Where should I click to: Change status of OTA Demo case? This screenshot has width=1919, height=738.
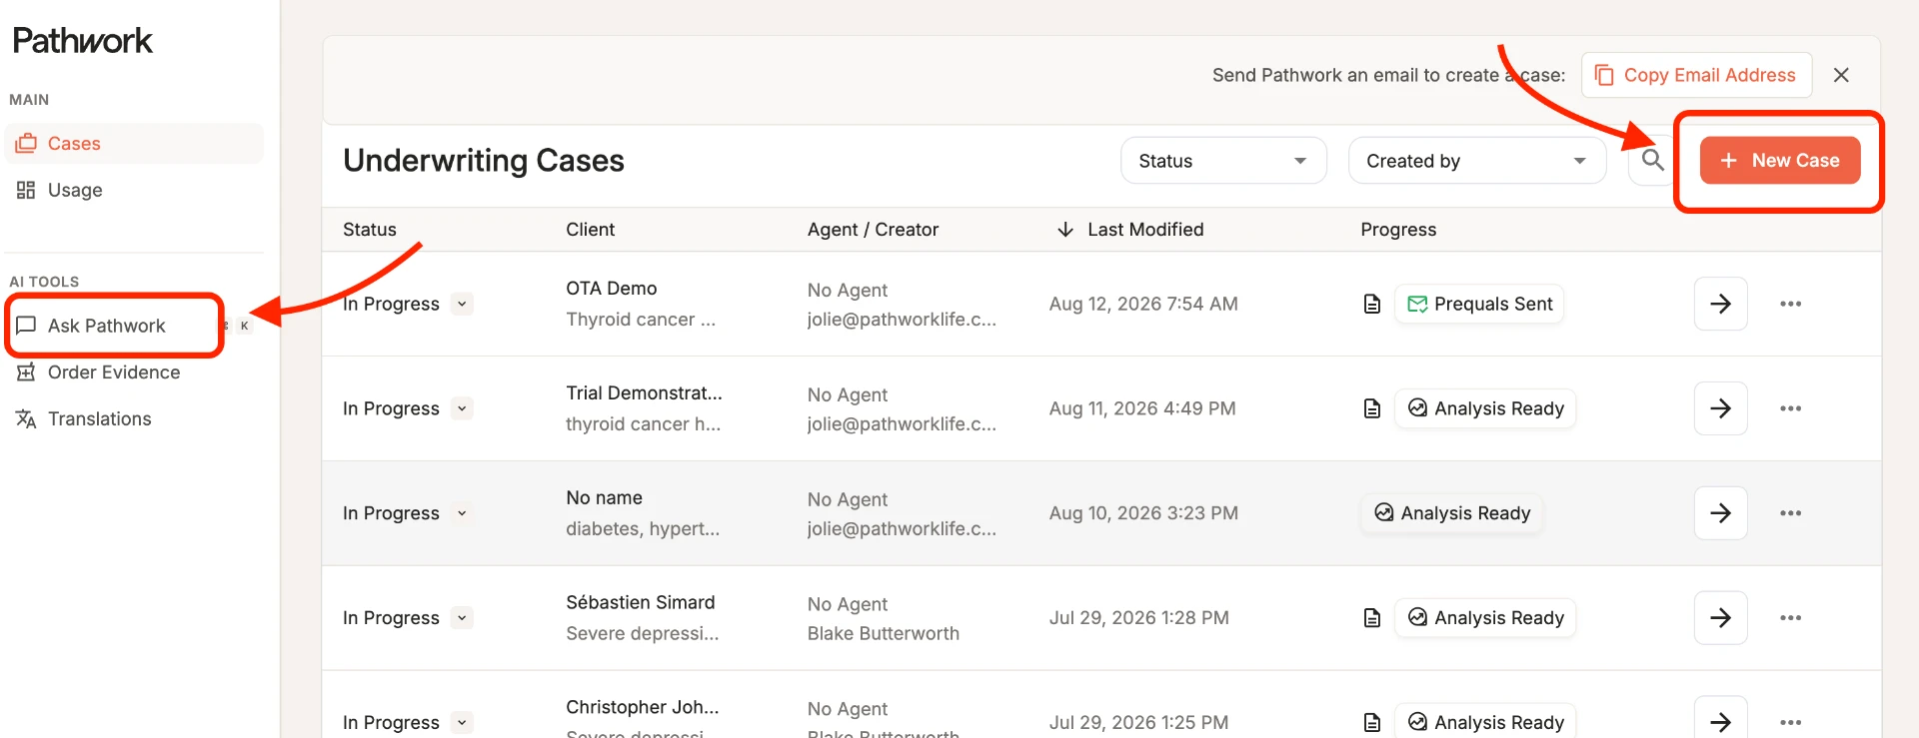462,304
